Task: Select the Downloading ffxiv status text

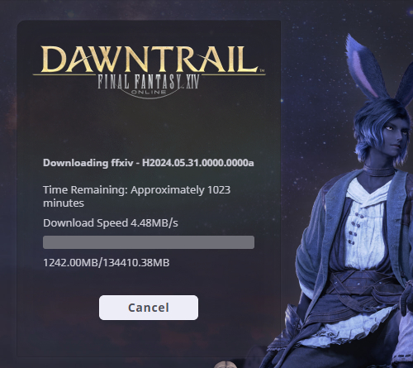Action: point(88,163)
